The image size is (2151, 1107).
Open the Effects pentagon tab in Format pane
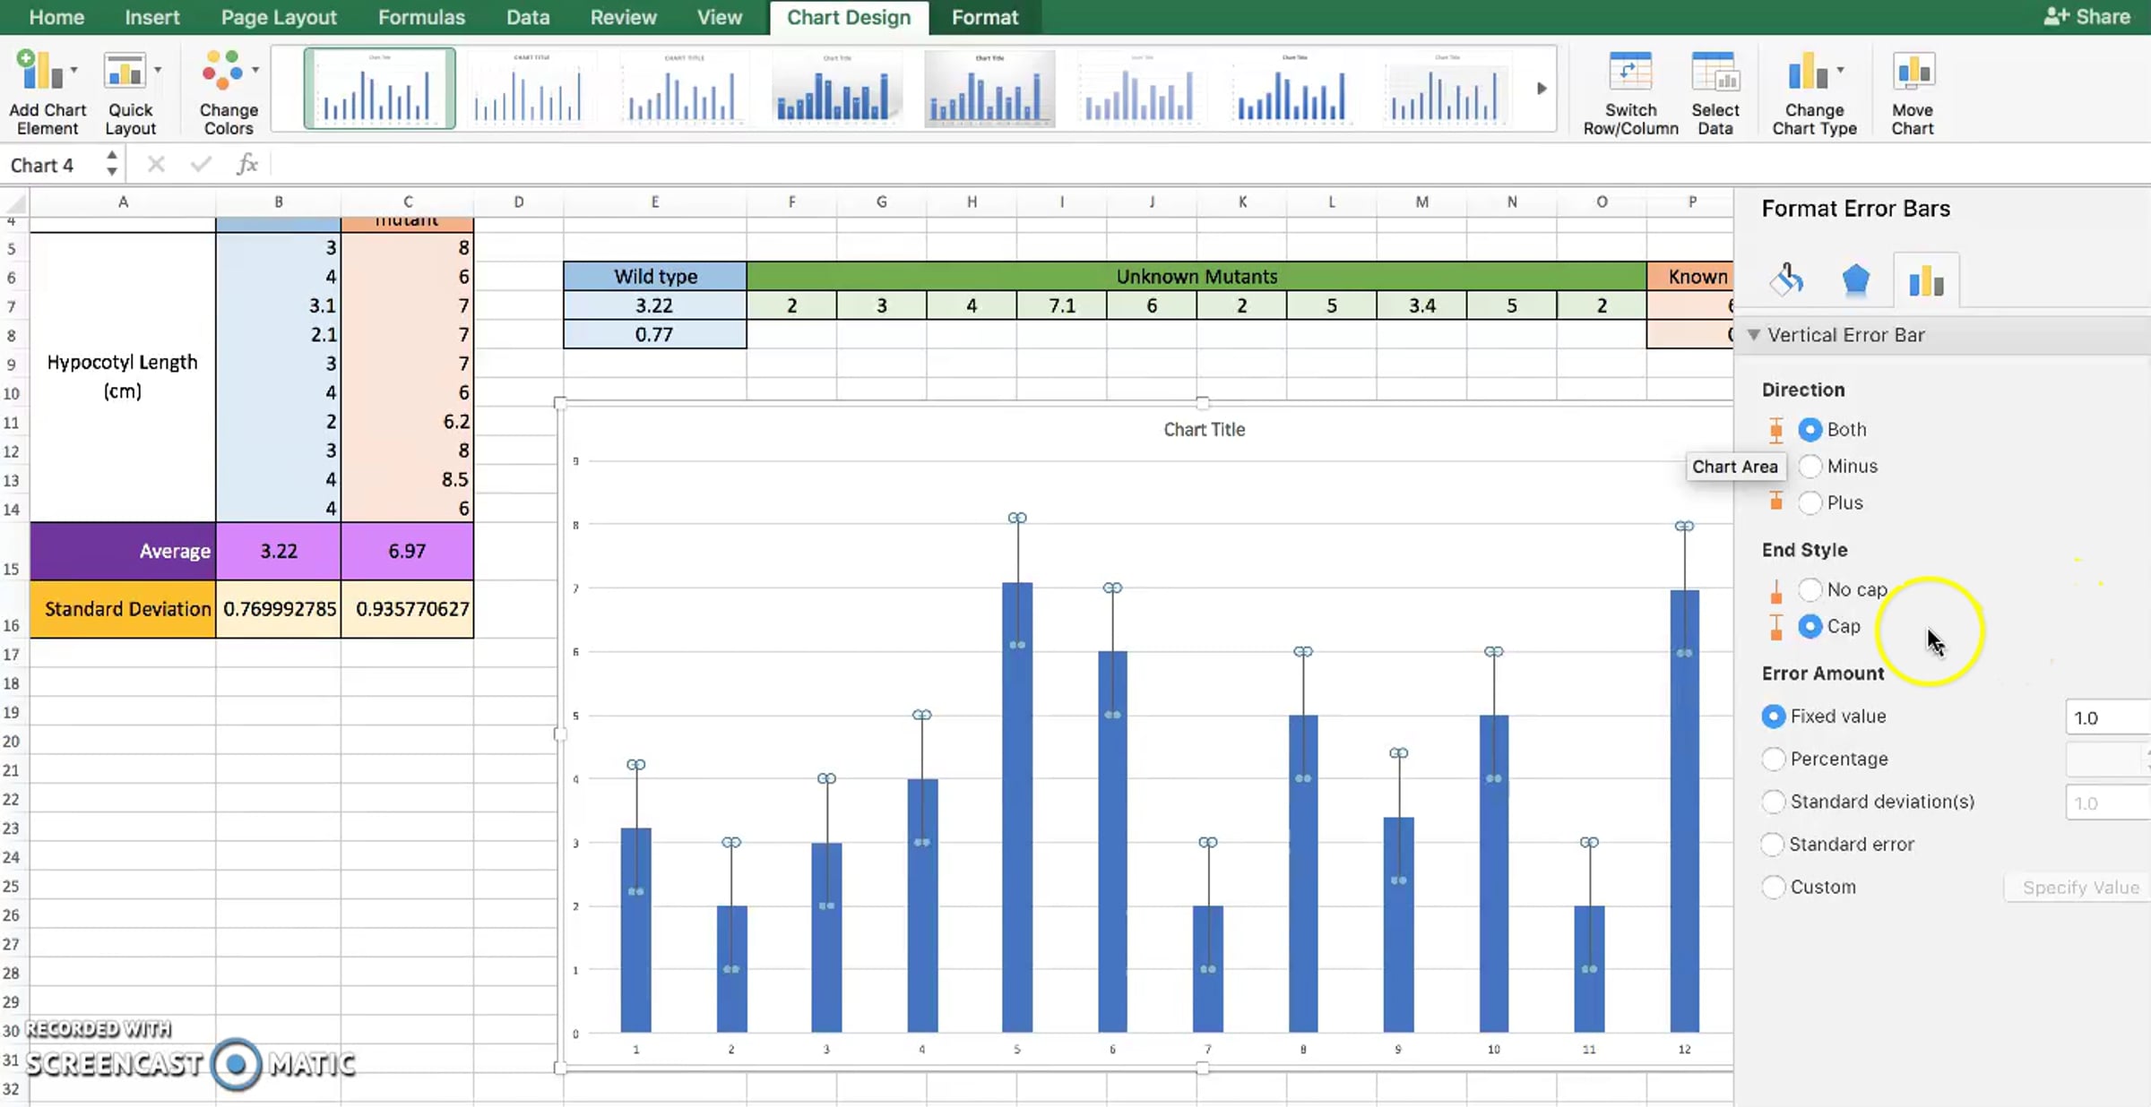tap(1855, 280)
